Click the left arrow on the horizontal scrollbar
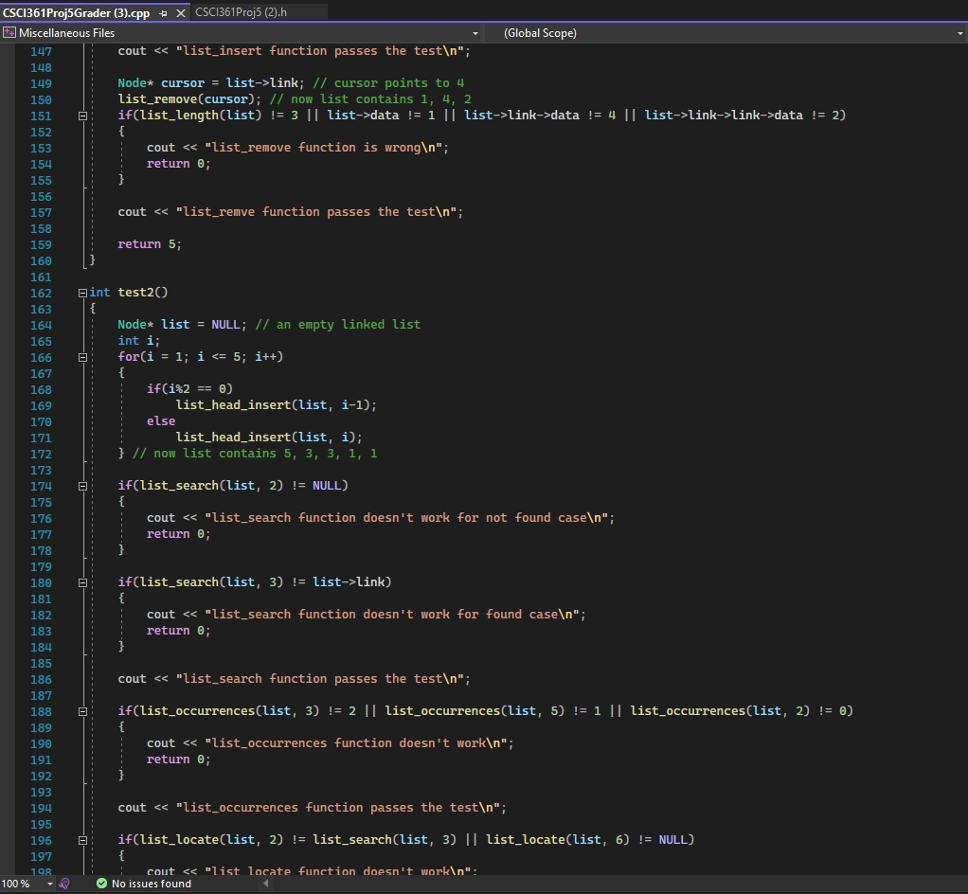This screenshot has width=968, height=894. tap(266, 884)
